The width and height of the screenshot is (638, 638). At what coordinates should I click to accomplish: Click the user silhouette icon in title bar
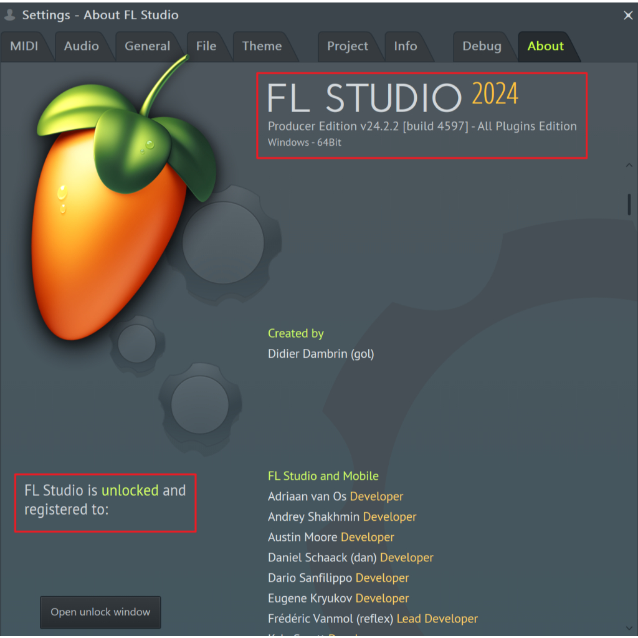pos(10,15)
